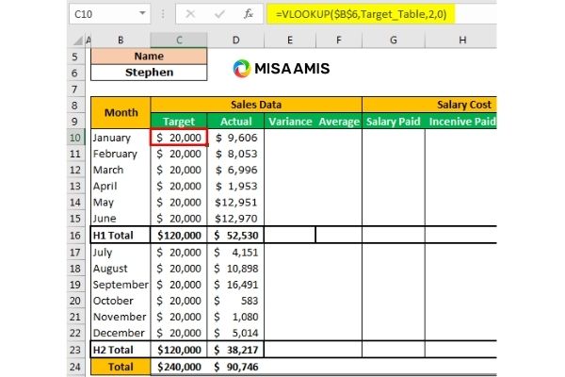Click the Sales Data header cell
The image size is (565, 377).
point(256,105)
